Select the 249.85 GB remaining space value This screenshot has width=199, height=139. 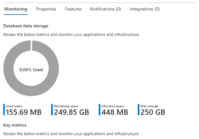[71, 112]
